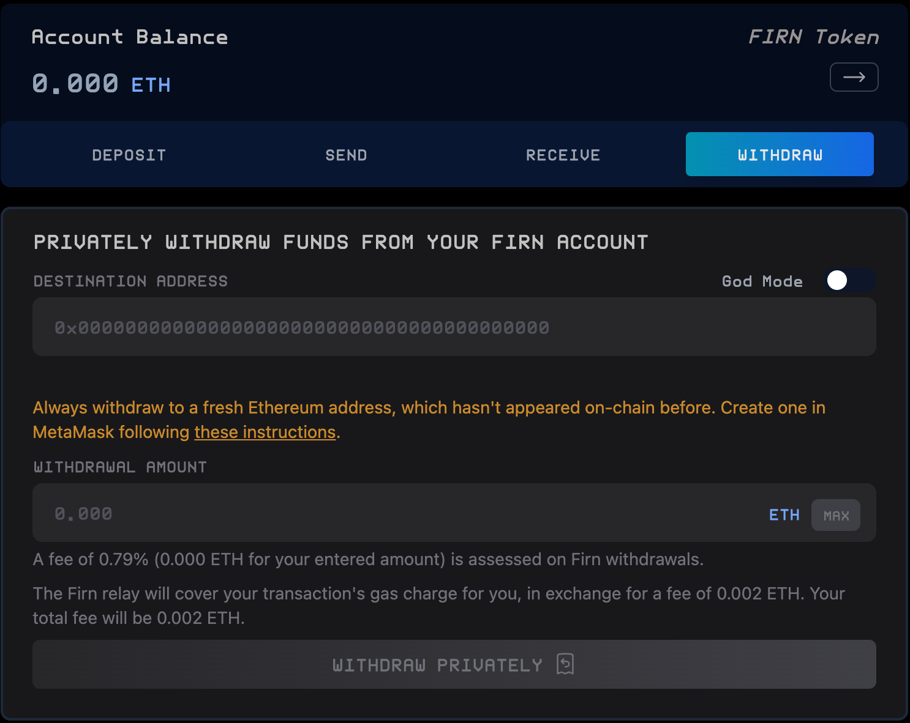Screen dimensions: 910x723
Task: Click the Account Balance heading
Action: click(x=130, y=37)
